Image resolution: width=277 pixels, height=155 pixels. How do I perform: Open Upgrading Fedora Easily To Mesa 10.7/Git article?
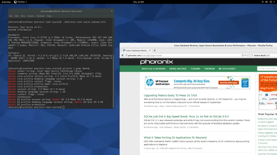(170, 95)
